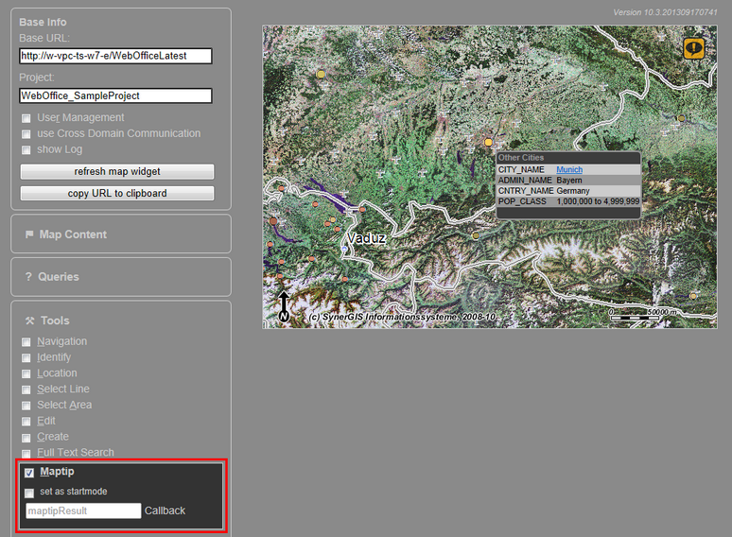Click copy URL to clipboard button
The height and width of the screenshot is (537, 732).
pos(117,193)
